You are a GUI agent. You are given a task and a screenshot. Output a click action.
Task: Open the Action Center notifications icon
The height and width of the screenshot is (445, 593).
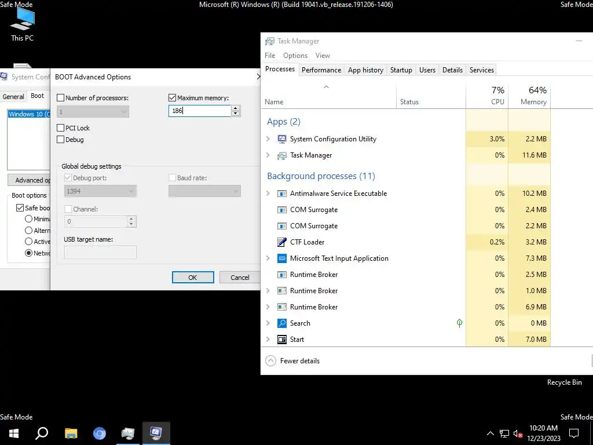point(574,433)
